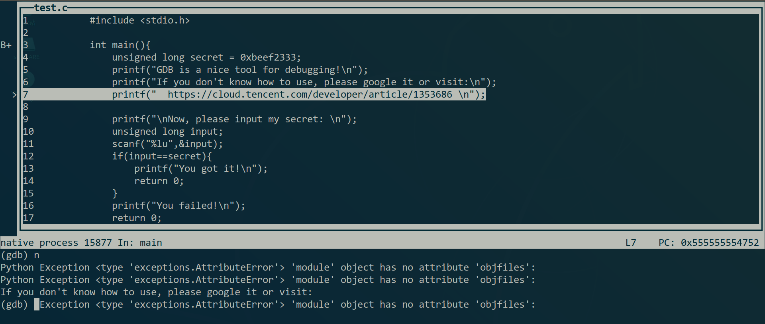Click the #include stdio.h line
This screenshot has width=765, height=324.
tap(139, 20)
